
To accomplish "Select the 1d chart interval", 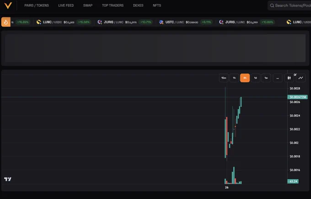I will (x=256, y=78).
